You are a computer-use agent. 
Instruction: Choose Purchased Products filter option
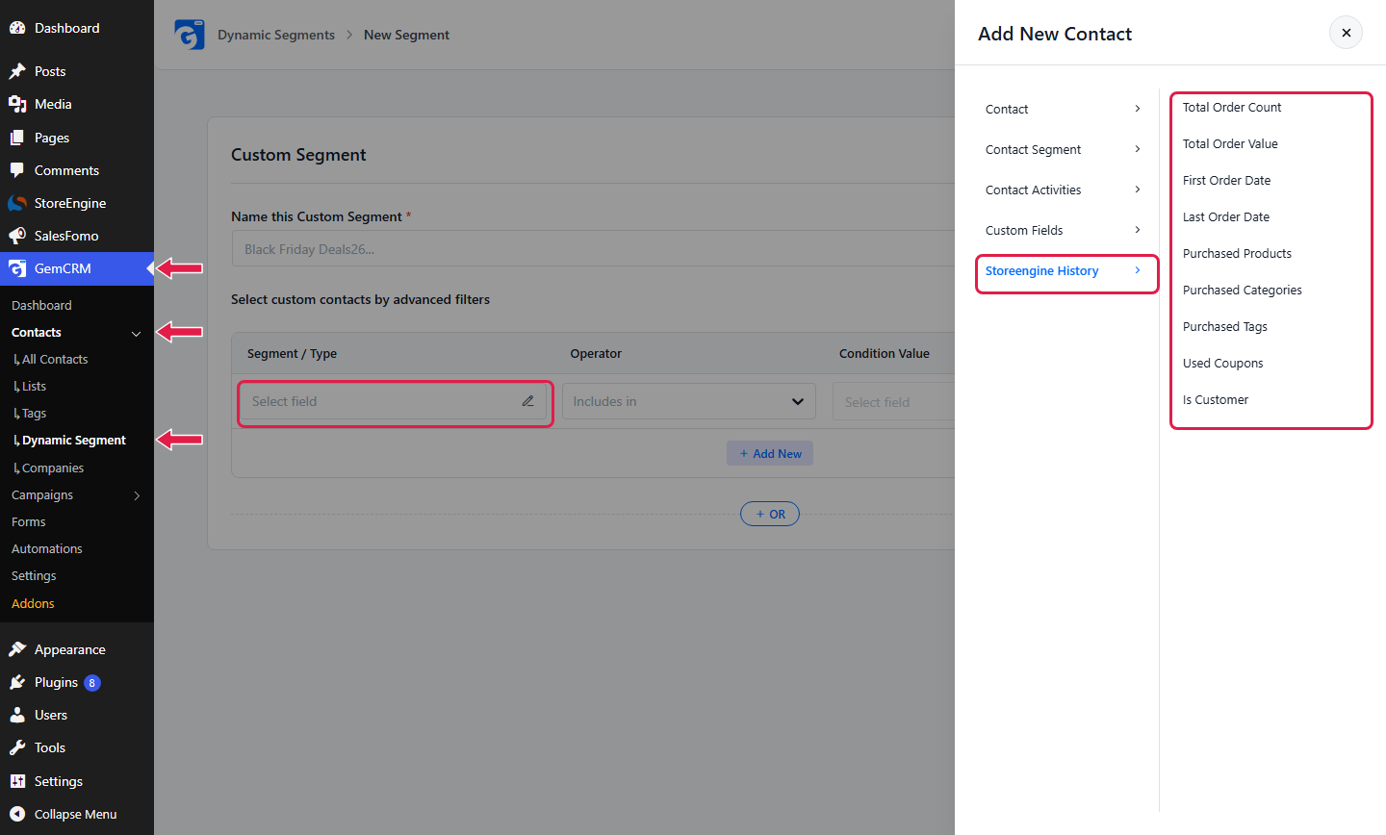(x=1237, y=253)
